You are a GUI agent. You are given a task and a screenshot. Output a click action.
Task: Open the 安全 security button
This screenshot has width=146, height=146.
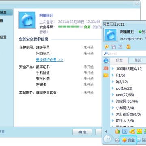click(x=129, y=140)
